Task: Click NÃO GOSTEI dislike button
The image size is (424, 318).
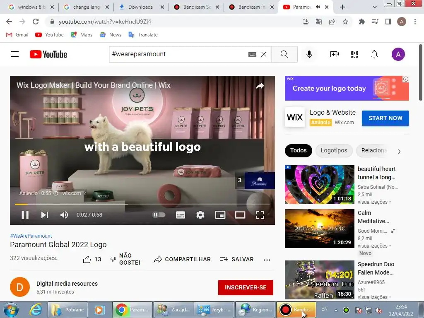Action: pyautogui.click(x=125, y=259)
